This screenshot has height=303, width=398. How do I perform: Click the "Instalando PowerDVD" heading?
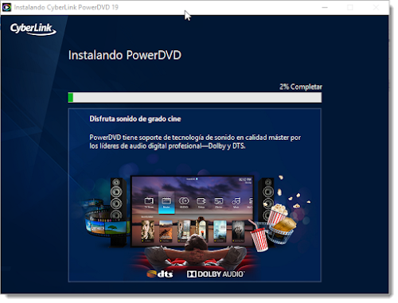(125, 55)
